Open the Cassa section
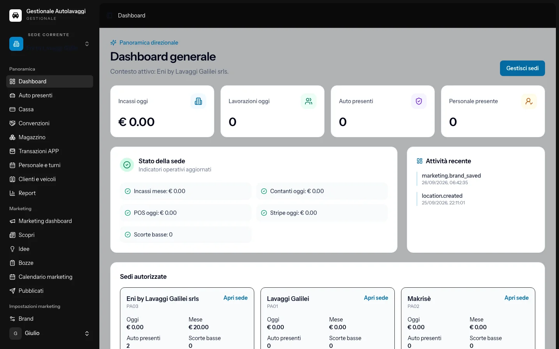Image resolution: width=559 pixels, height=349 pixels. [50, 109]
